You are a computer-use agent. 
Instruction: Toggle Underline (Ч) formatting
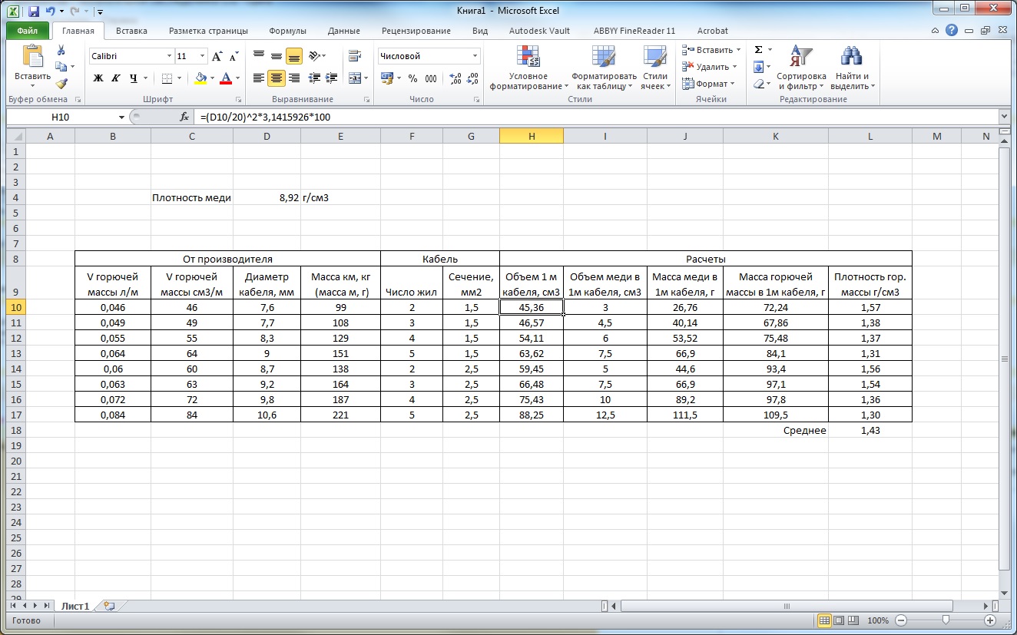pyautogui.click(x=133, y=78)
